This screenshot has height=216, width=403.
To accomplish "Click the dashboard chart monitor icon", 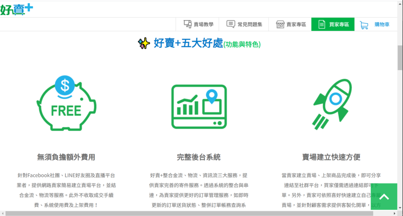I will pyautogui.click(x=199, y=107).
